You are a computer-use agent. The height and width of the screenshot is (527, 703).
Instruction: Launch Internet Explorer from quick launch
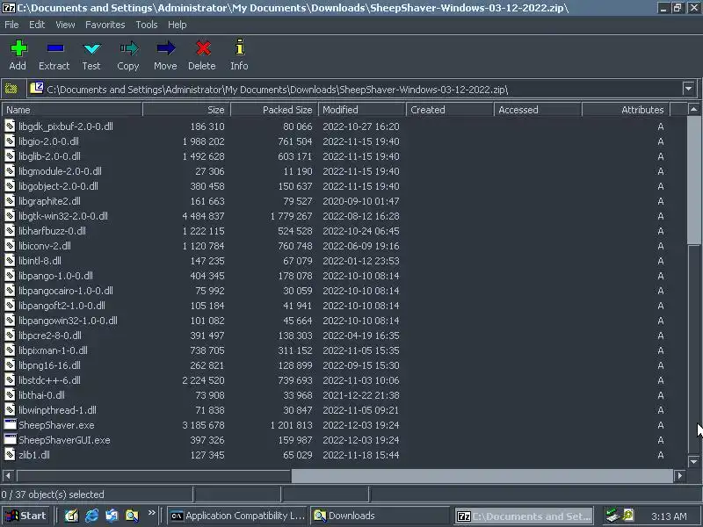click(92, 516)
